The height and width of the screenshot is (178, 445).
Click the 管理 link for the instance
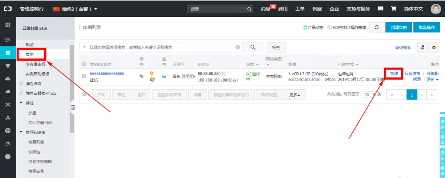click(x=394, y=74)
